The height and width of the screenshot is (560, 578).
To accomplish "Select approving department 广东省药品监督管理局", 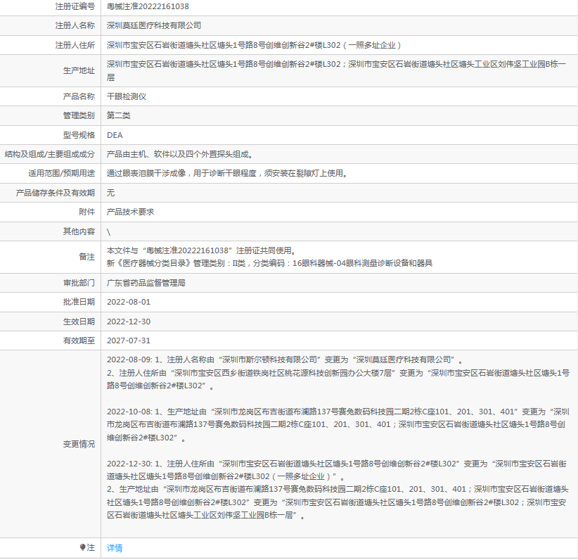I will (x=146, y=283).
